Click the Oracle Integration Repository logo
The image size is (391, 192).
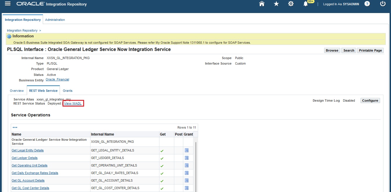click(x=51, y=4)
